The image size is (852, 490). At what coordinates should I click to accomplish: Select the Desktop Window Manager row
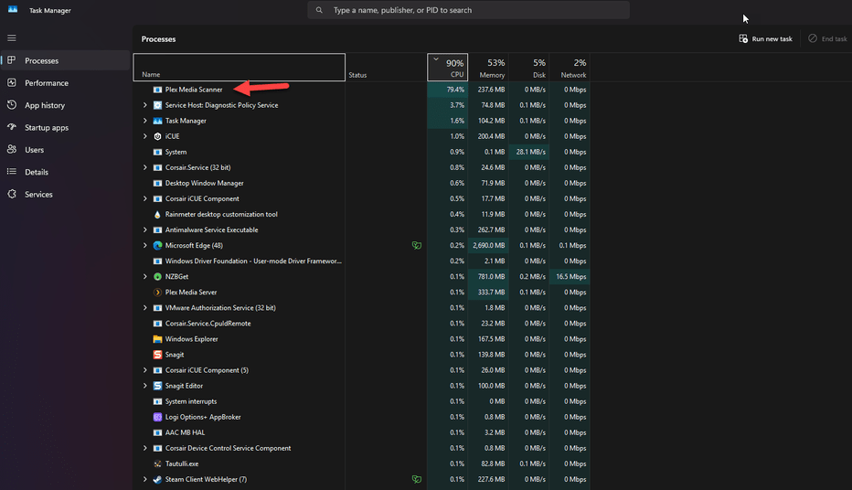(361, 183)
